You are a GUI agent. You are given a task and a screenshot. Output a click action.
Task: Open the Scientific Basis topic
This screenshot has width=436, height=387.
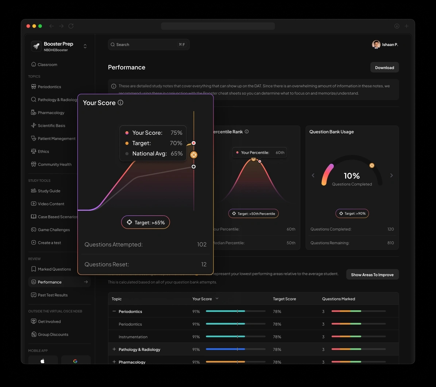(49, 126)
